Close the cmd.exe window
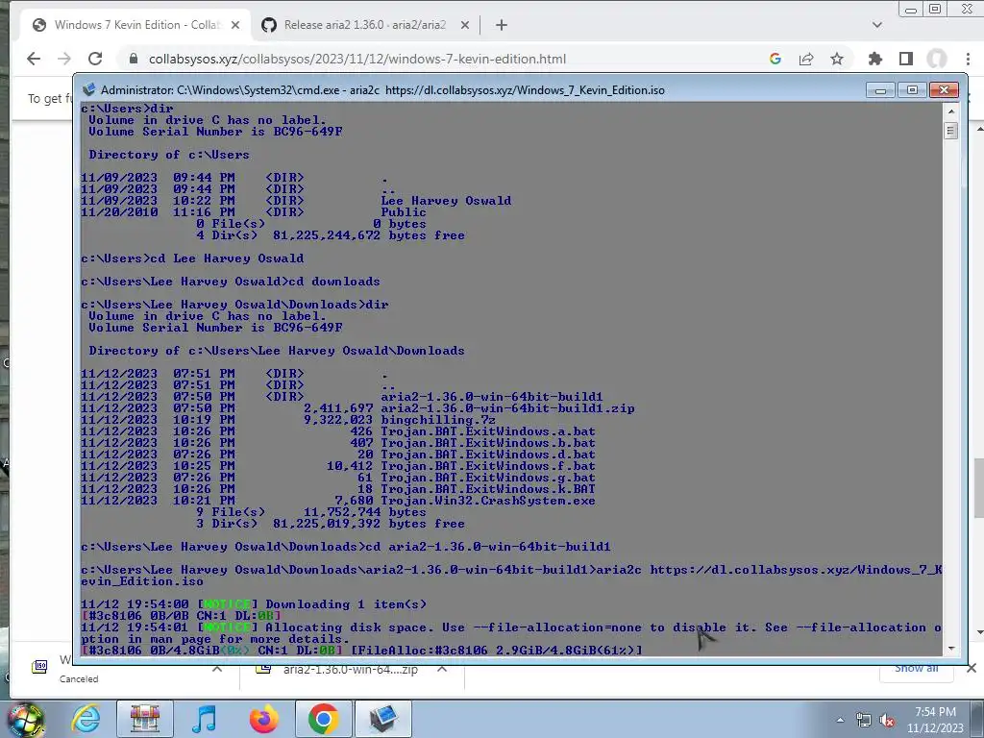The image size is (984, 738). click(x=944, y=90)
